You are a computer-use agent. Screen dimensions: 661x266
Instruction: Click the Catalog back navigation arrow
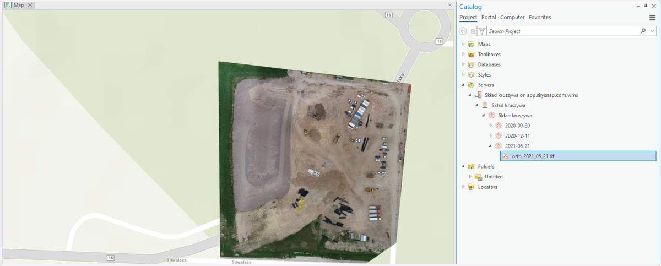pyautogui.click(x=463, y=31)
